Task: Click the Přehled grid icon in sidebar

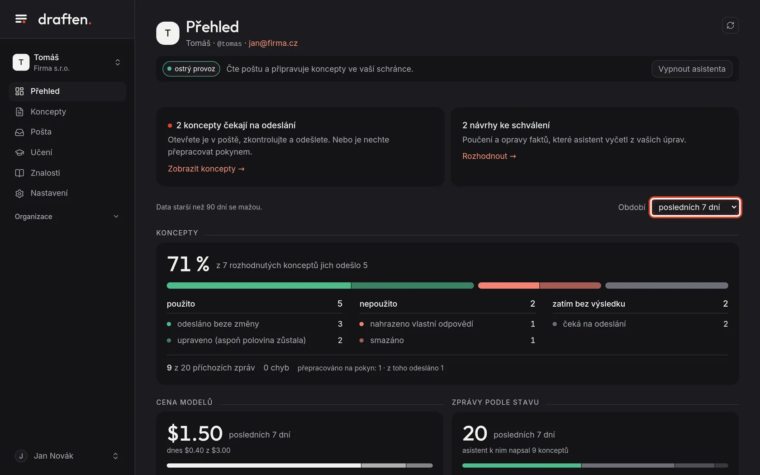Action: tap(19, 91)
